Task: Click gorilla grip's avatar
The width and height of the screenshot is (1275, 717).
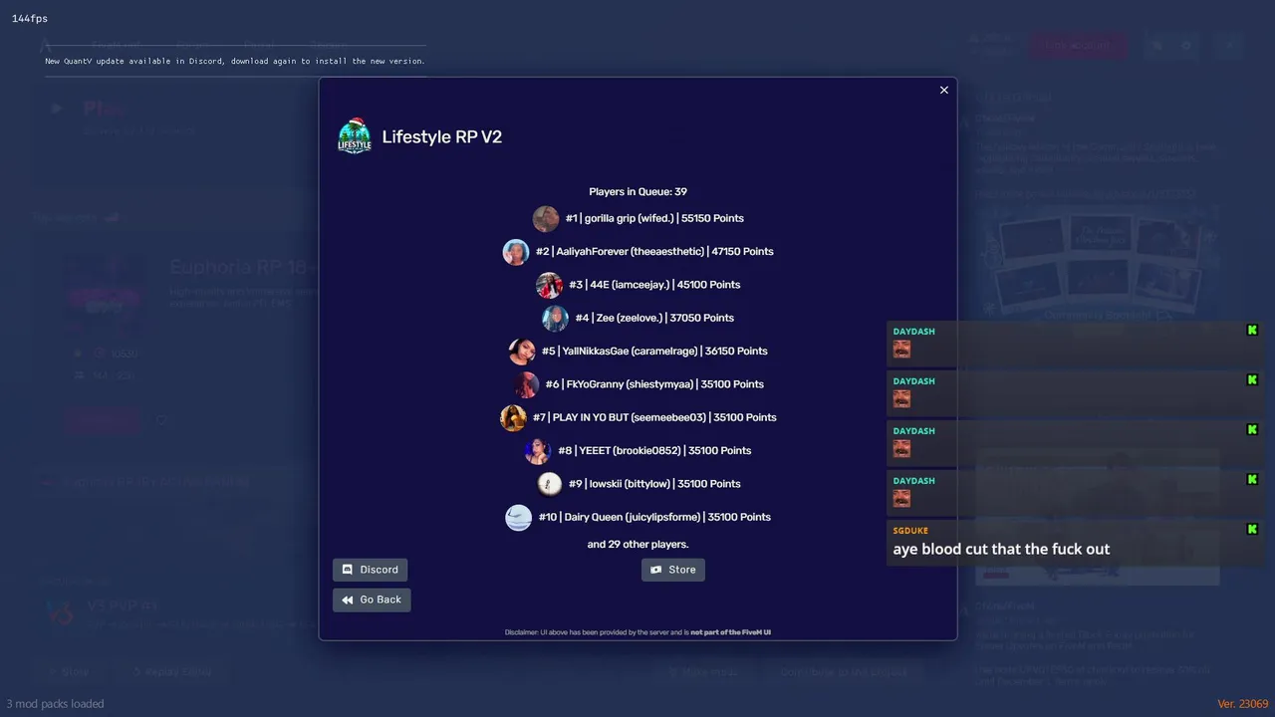Action: coord(546,218)
